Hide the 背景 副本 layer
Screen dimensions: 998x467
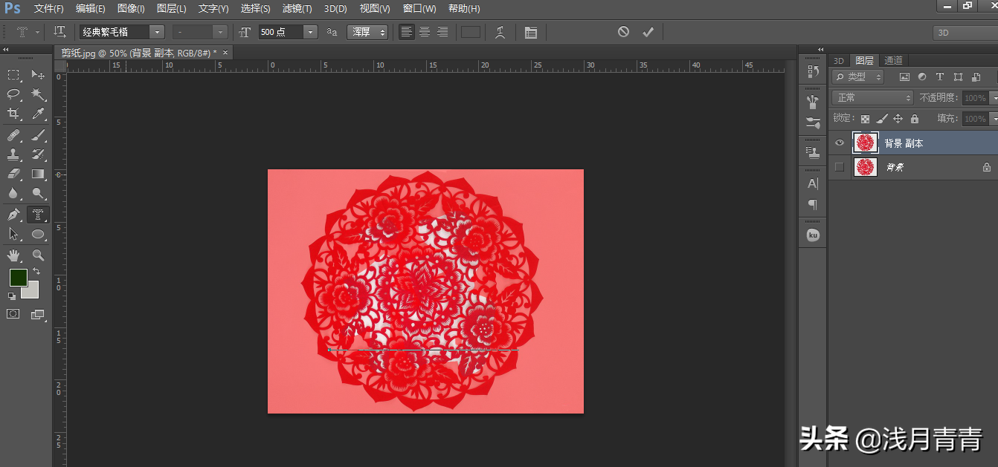[x=840, y=143]
